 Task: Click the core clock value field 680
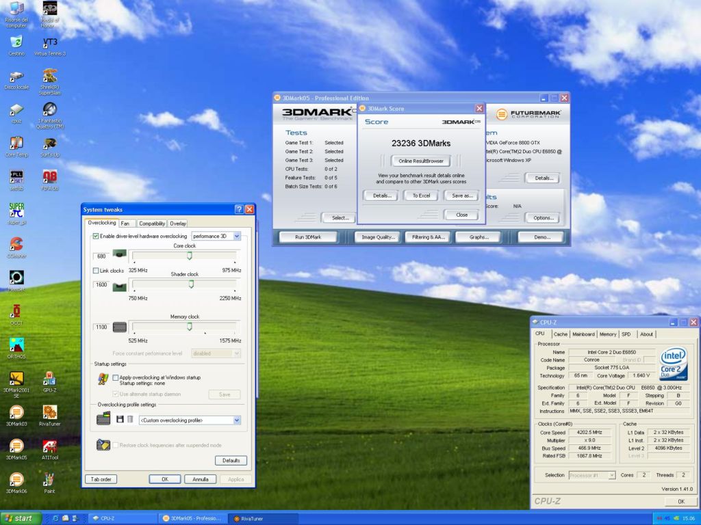[x=101, y=256]
